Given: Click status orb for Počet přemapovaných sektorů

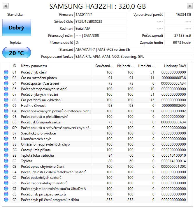Looking at the screenshot, I should 6,89.
